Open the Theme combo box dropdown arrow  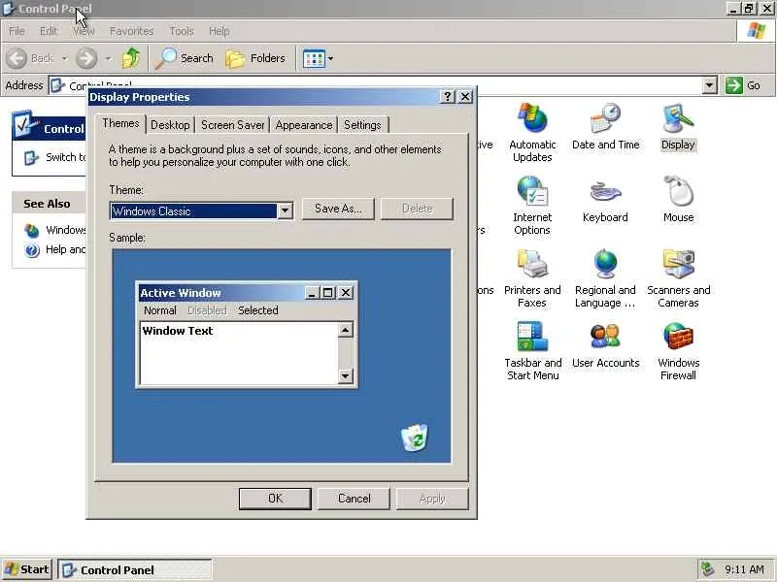(x=285, y=210)
